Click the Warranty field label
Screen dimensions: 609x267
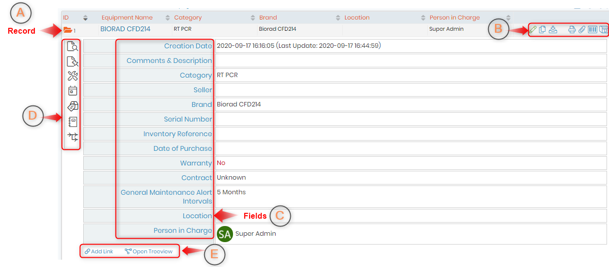tap(196, 163)
